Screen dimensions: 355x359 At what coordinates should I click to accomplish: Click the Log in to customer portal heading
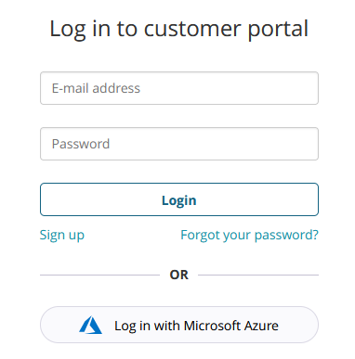(x=179, y=29)
